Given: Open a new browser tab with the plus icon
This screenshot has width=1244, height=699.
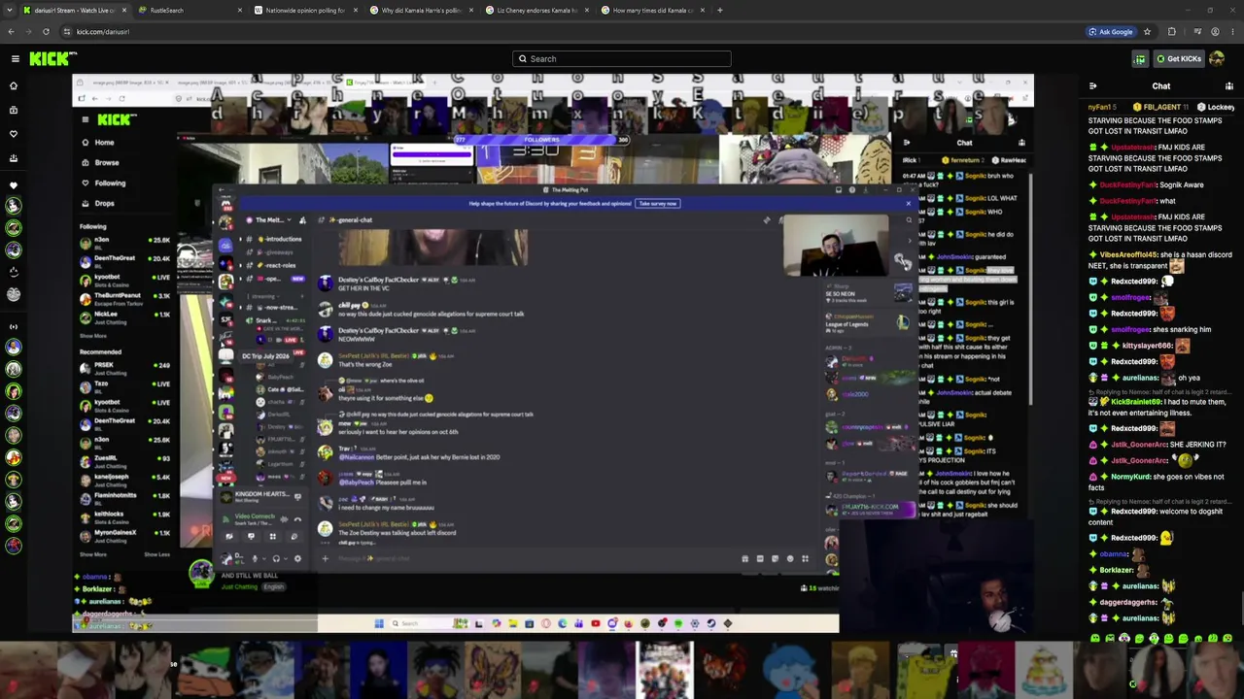Looking at the screenshot, I should click(720, 10).
